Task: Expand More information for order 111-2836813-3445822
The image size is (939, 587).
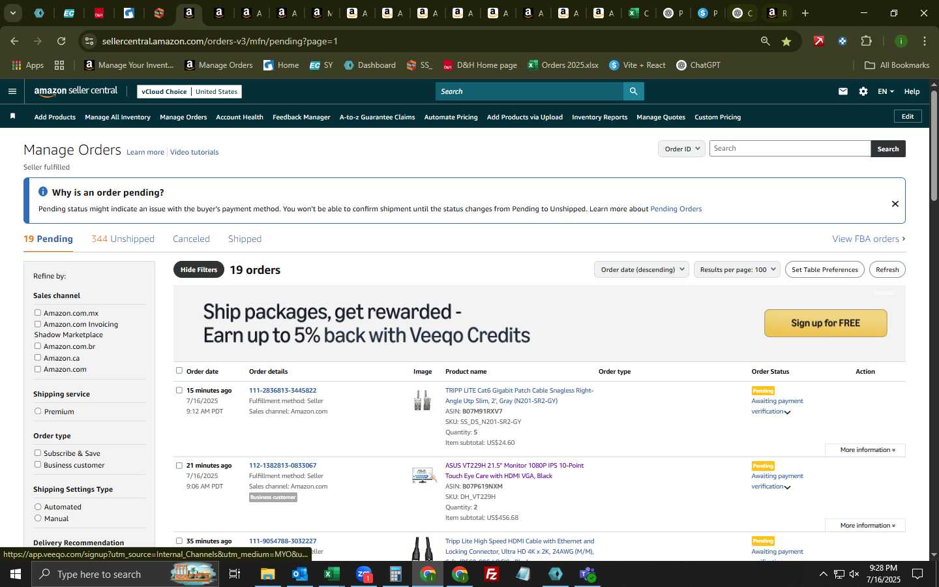Action: pyautogui.click(x=865, y=450)
